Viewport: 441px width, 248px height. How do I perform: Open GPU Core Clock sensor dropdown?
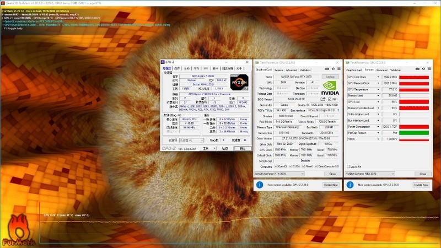point(378,77)
